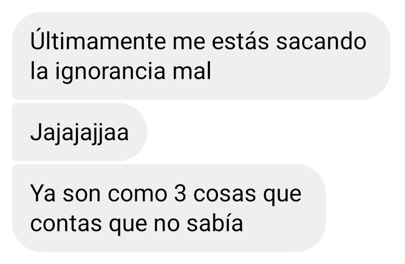
Task: Click the word 'no' in the last message
Action: click(x=167, y=225)
